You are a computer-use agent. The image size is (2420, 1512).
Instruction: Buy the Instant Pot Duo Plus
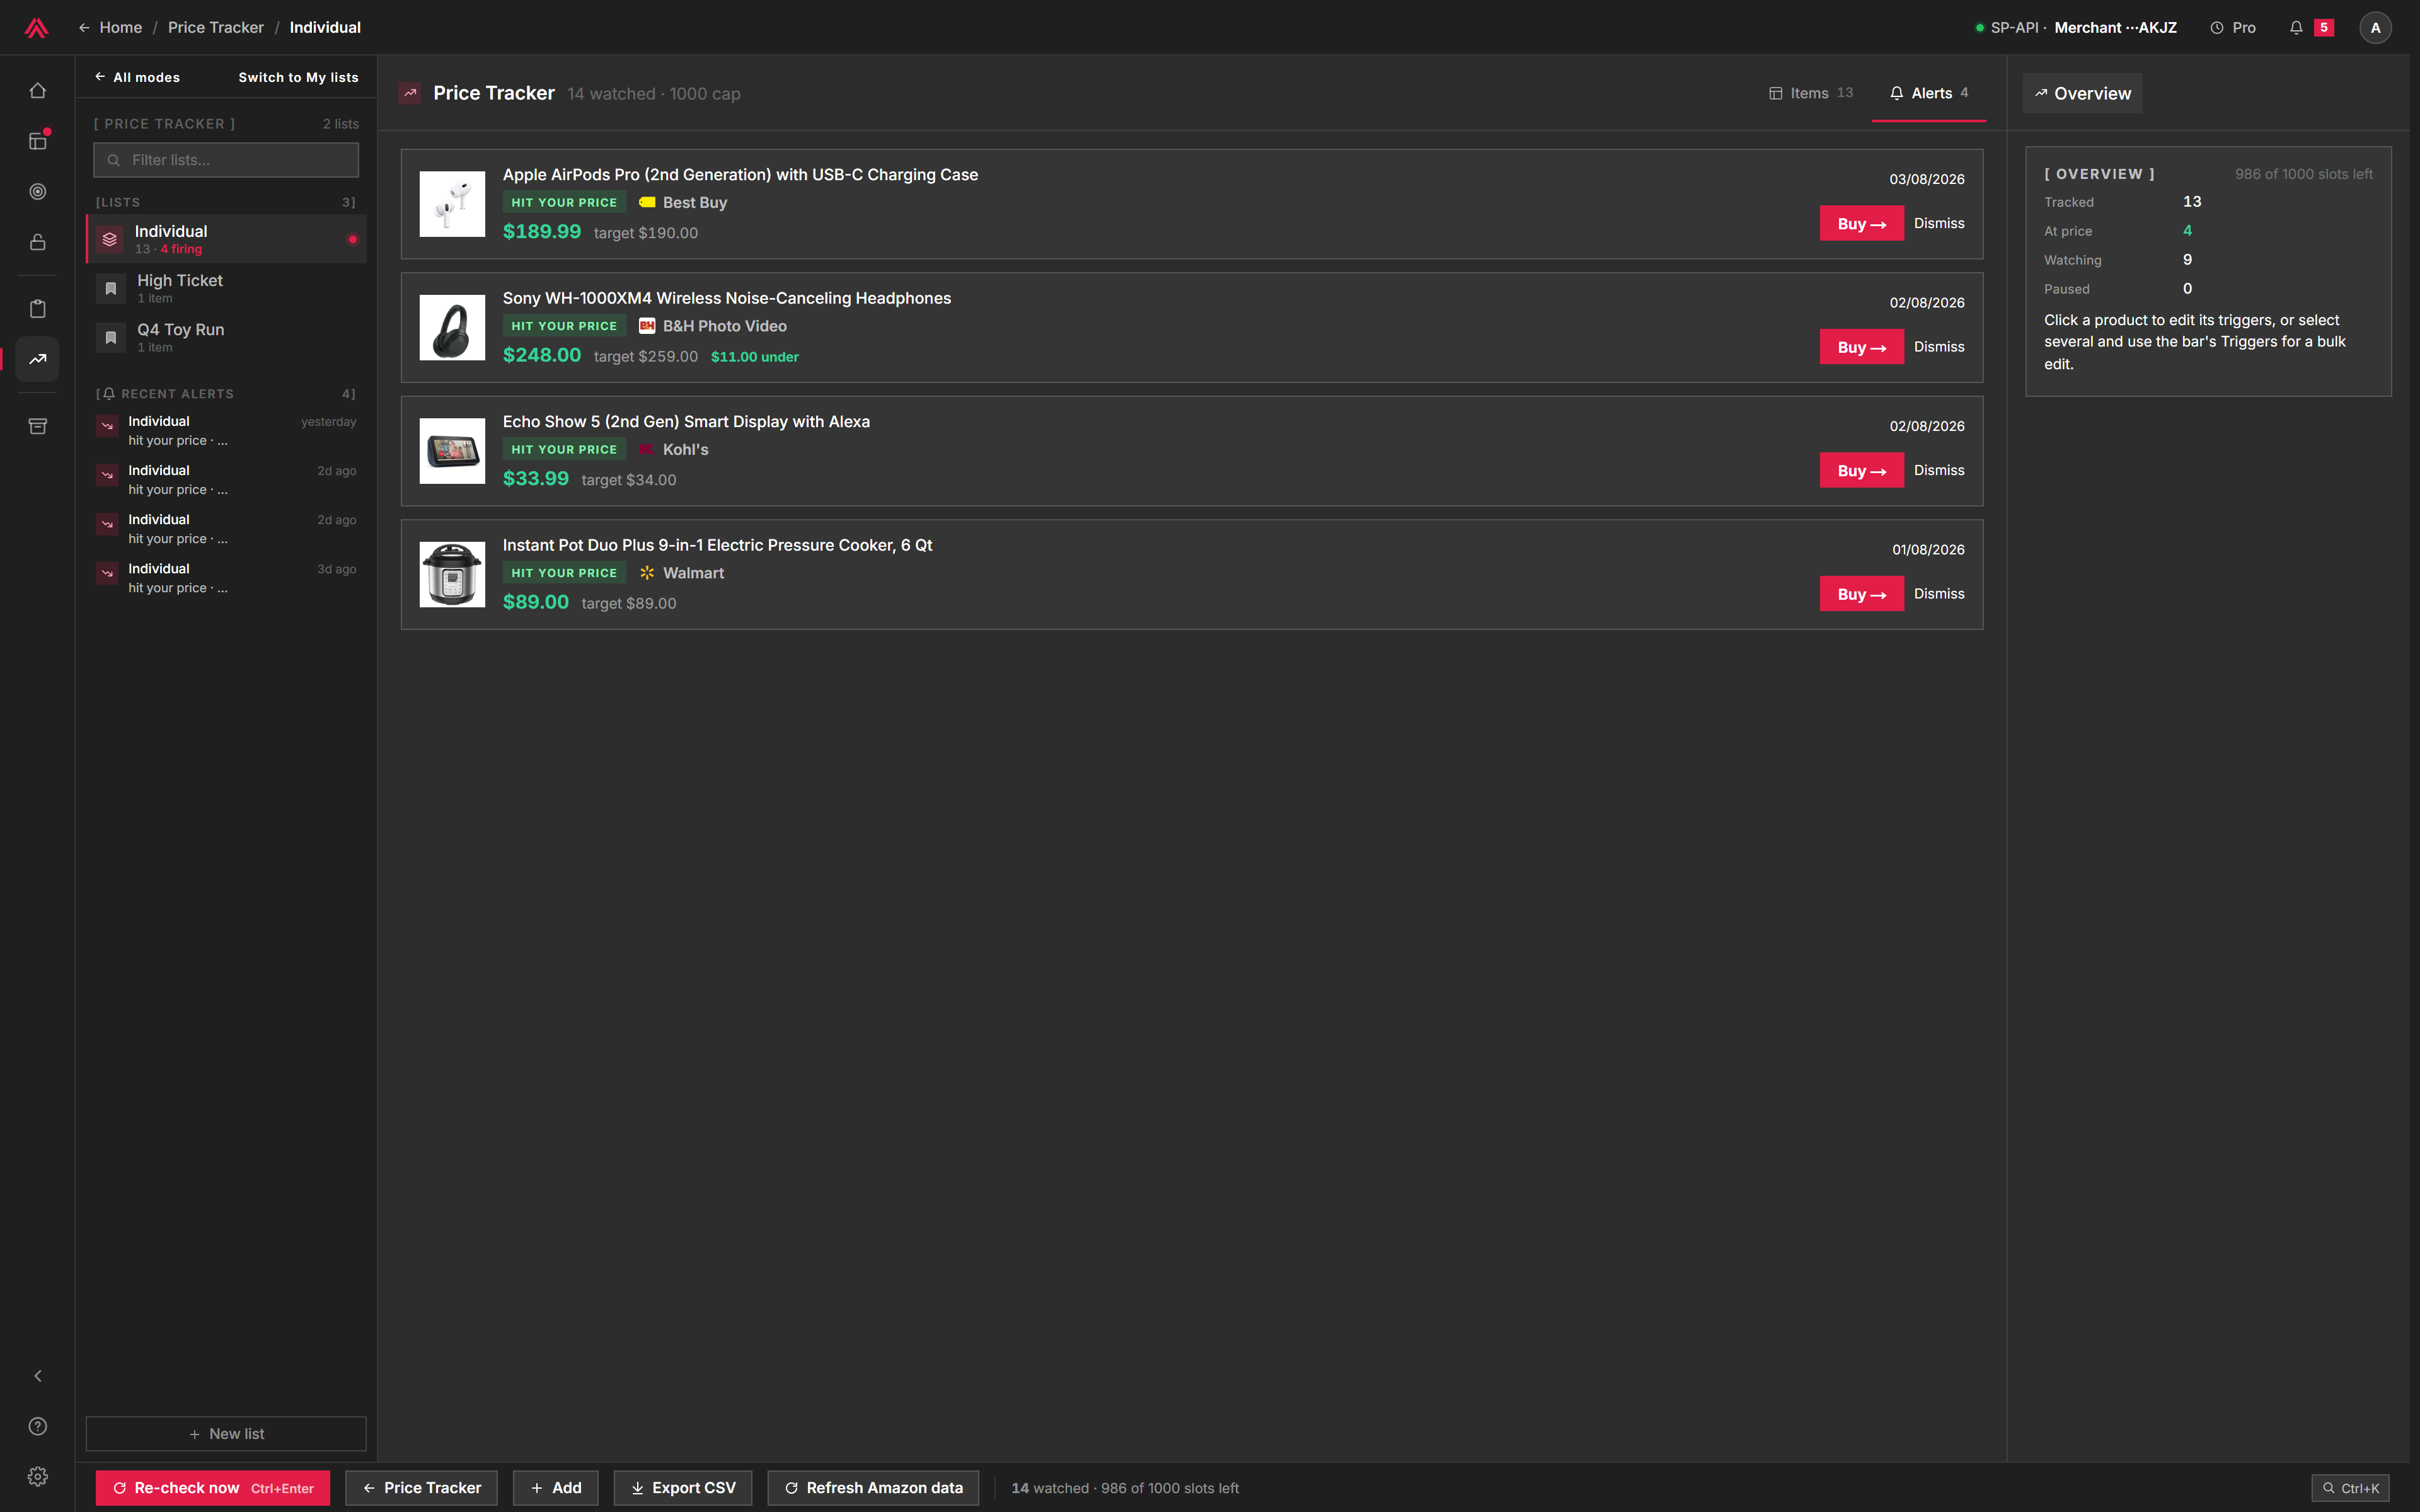click(x=1861, y=594)
